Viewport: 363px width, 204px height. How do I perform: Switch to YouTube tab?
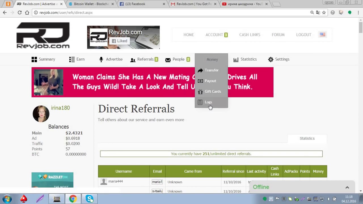pyautogui.click(x=244, y=4)
